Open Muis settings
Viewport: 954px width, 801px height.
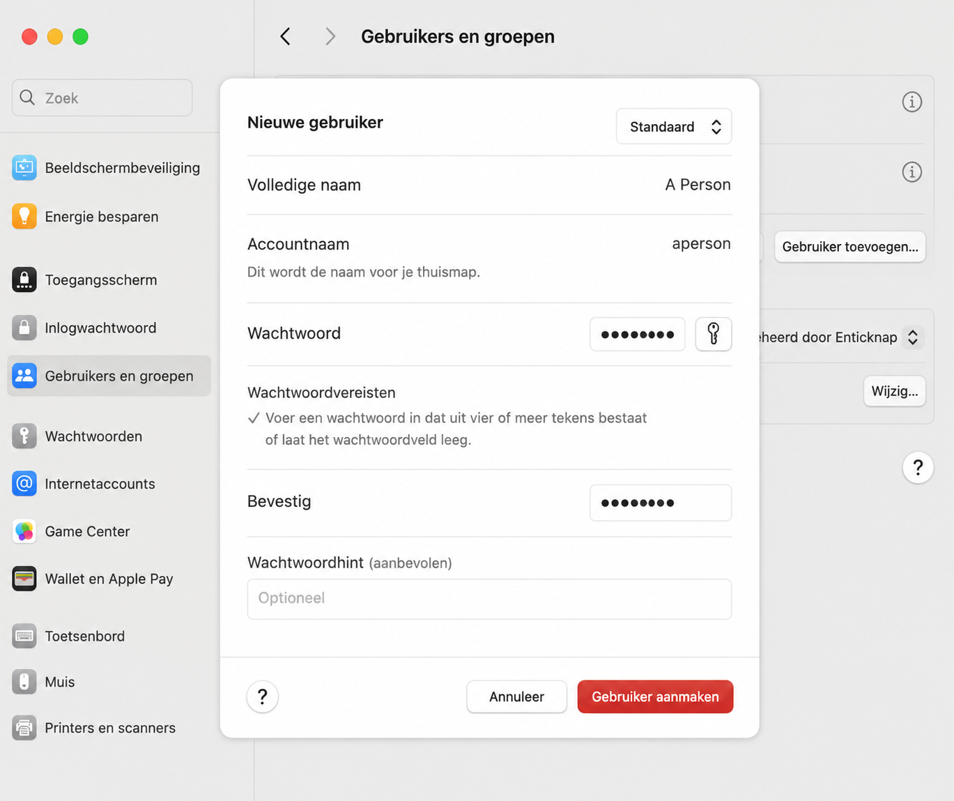pos(109,682)
